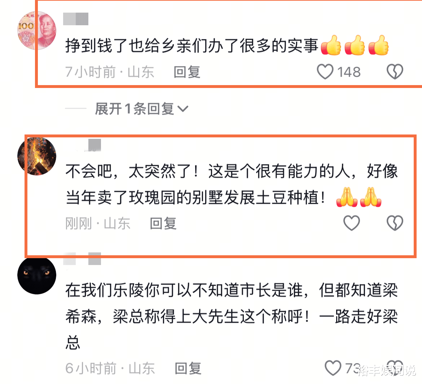422x384 pixels.
Task: Dislike the first comment with broken heart
Action: tap(395, 72)
